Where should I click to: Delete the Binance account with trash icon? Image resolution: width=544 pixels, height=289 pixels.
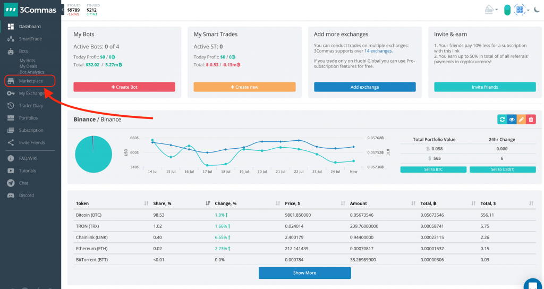click(531, 120)
